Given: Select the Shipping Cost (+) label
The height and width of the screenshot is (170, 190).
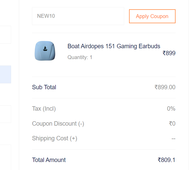Looking at the screenshot, I should click(x=54, y=138).
